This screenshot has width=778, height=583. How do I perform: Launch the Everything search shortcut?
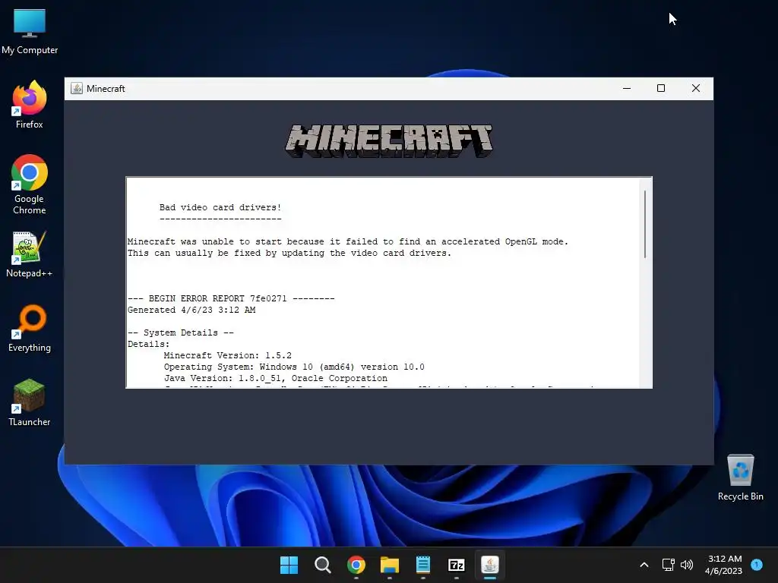(x=30, y=328)
